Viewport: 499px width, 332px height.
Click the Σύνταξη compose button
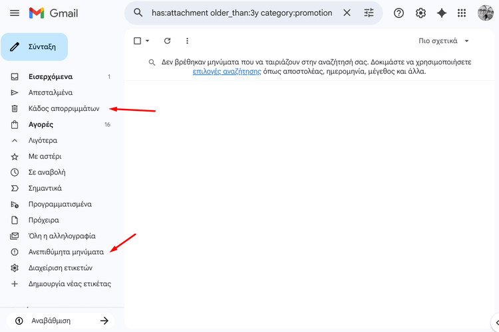click(35, 47)
